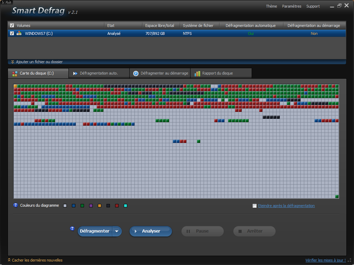This screenshot has height=265, width=354.
Task: Pick the red diagram color swatch
Action: click(117, 206)
